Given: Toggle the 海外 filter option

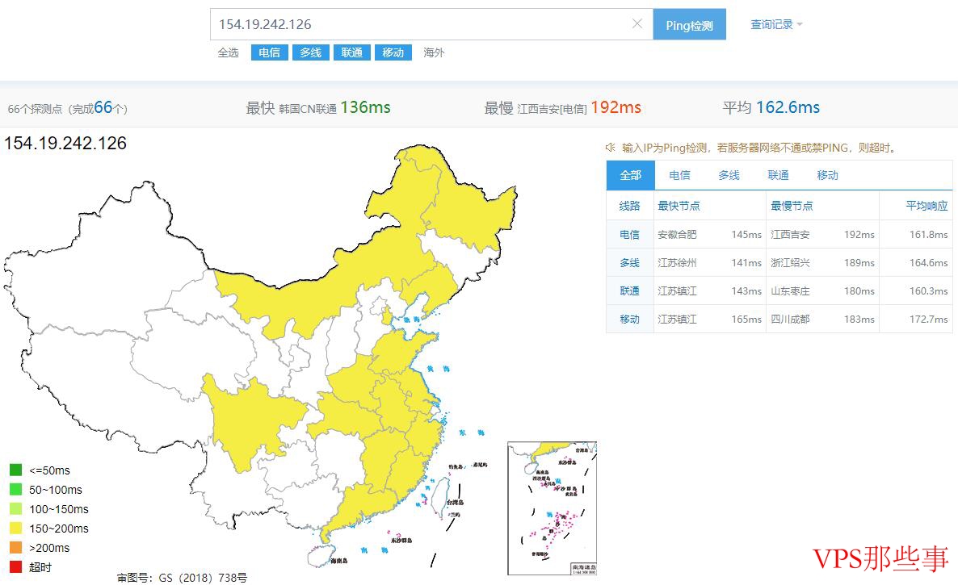Looking at the screenshot, I should tap(434, 52).
